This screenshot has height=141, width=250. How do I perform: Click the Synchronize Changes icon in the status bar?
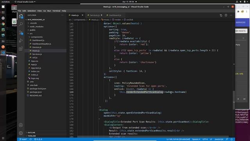click(x=30, y=139)
